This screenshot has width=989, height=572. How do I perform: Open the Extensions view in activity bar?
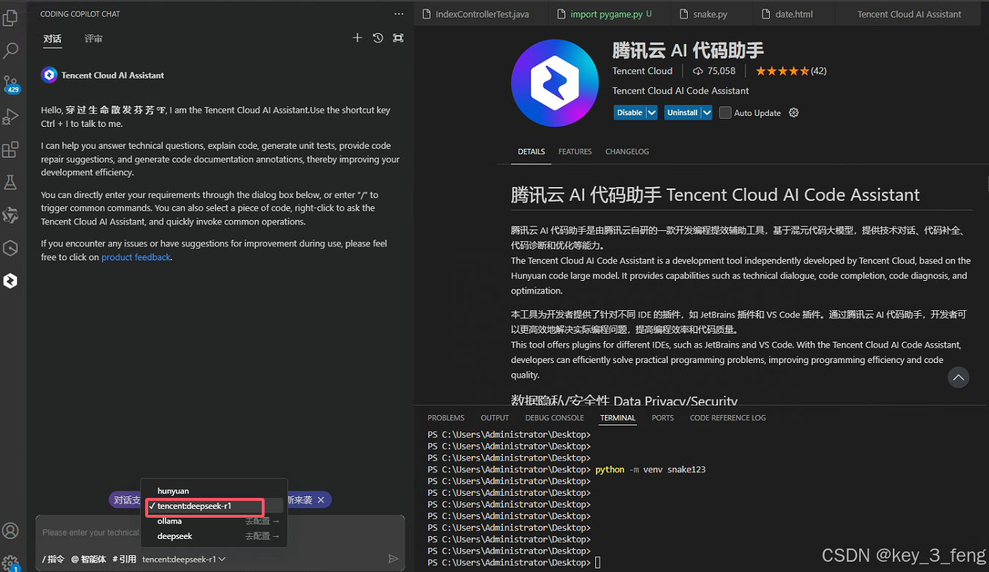click(x=10, y=150)
